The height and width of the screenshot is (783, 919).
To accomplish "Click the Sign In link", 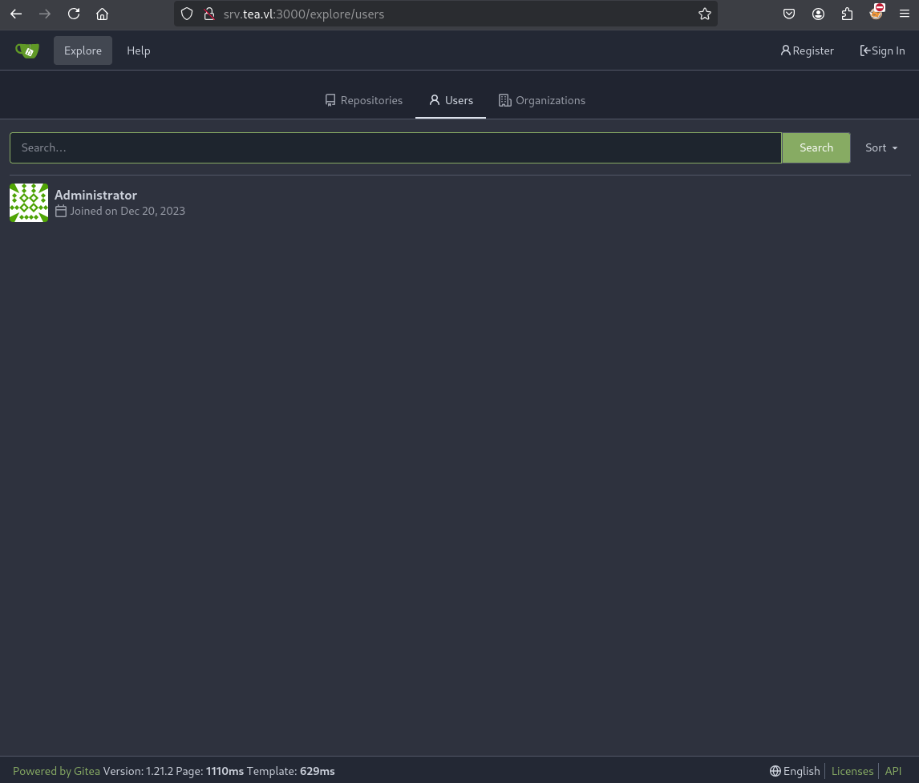I will point(882,50).
